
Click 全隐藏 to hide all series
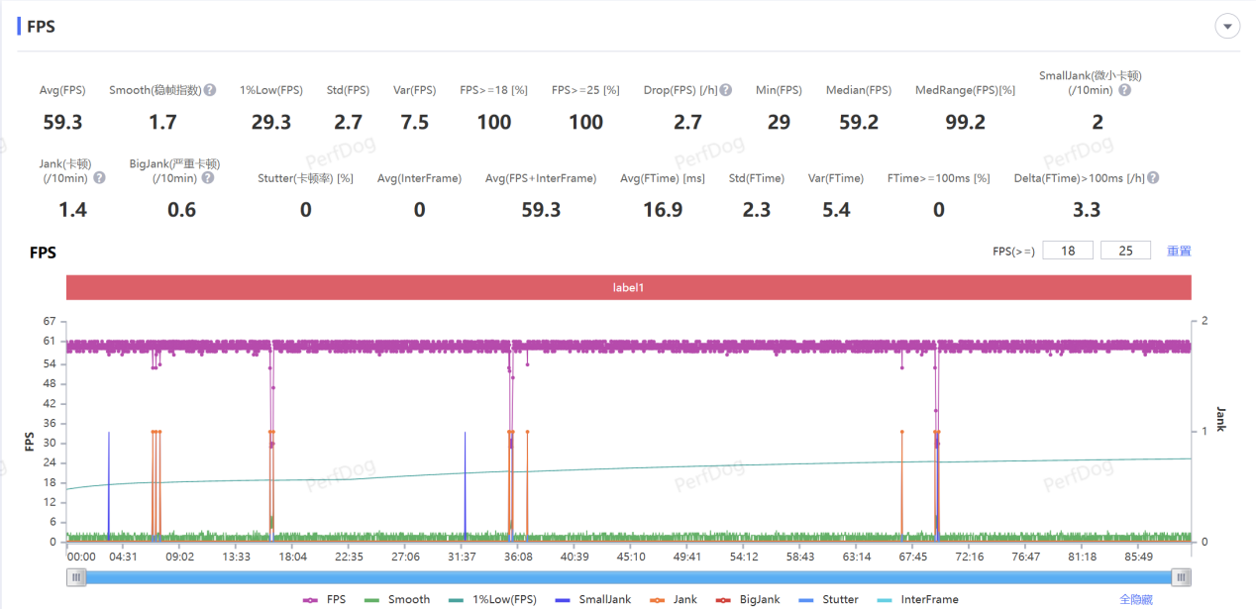click(x=1135, y=599)
